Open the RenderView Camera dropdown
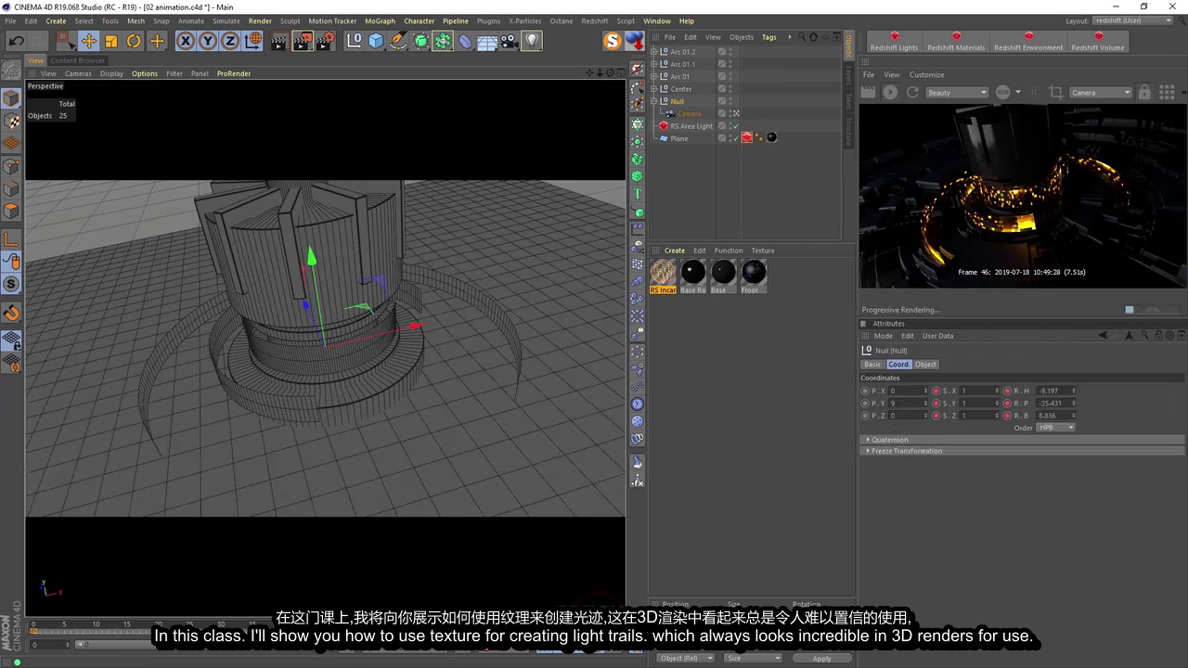Image resolution: width=1188 pixels, height=668 pixels. 1101,92
